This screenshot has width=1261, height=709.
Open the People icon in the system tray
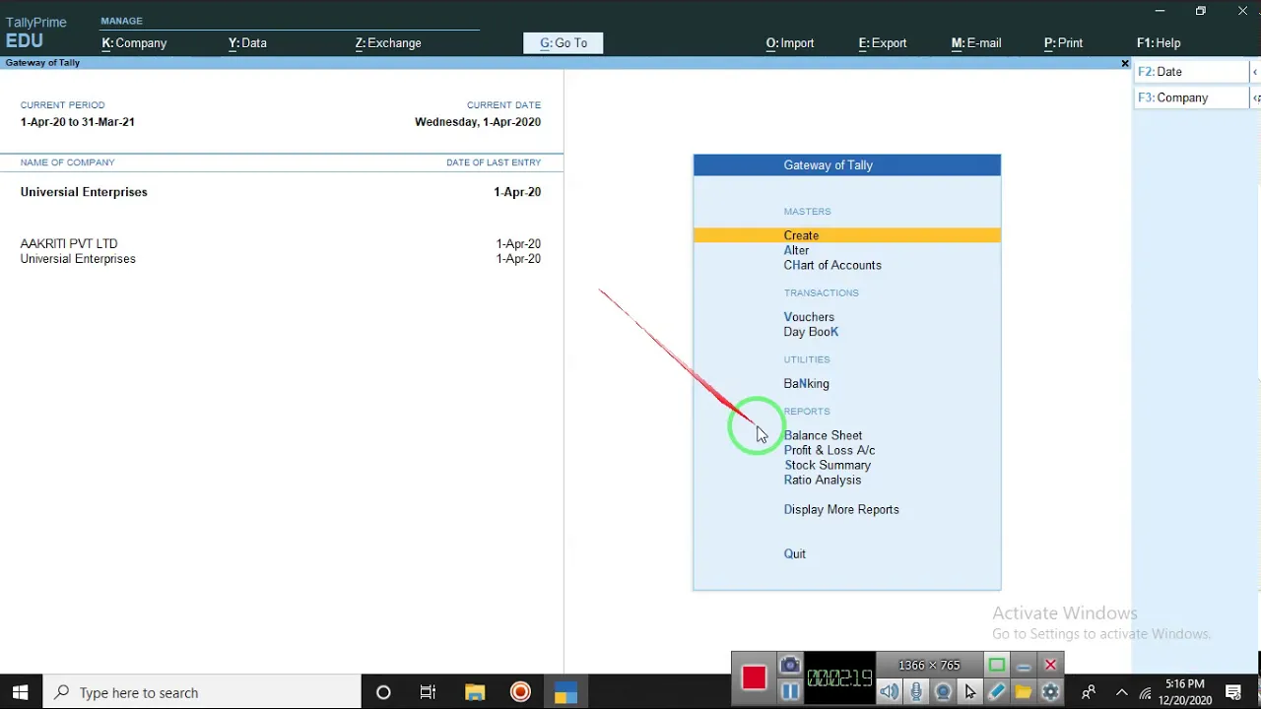(1089, 692)
